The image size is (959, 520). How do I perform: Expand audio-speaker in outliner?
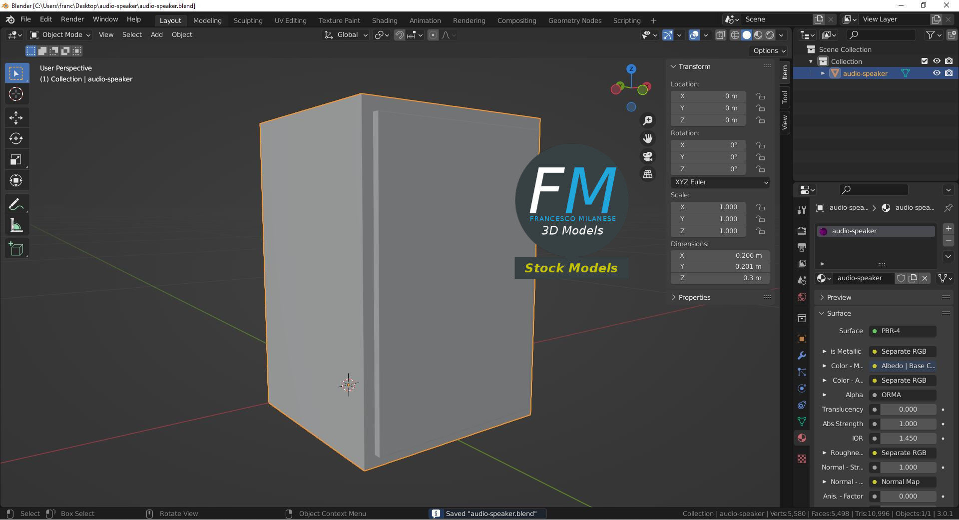click(x=823, y=73)
